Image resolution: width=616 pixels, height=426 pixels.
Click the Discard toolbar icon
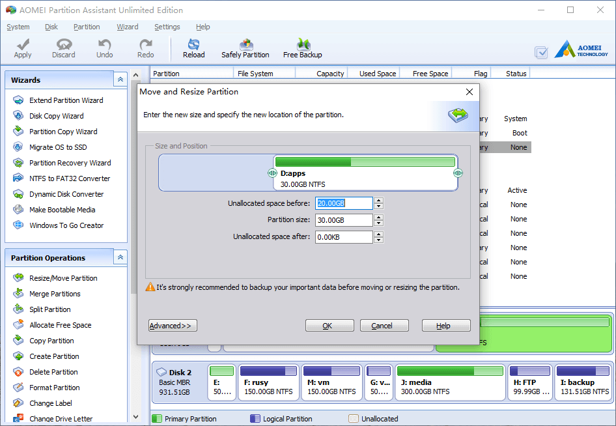coord(64,44)
